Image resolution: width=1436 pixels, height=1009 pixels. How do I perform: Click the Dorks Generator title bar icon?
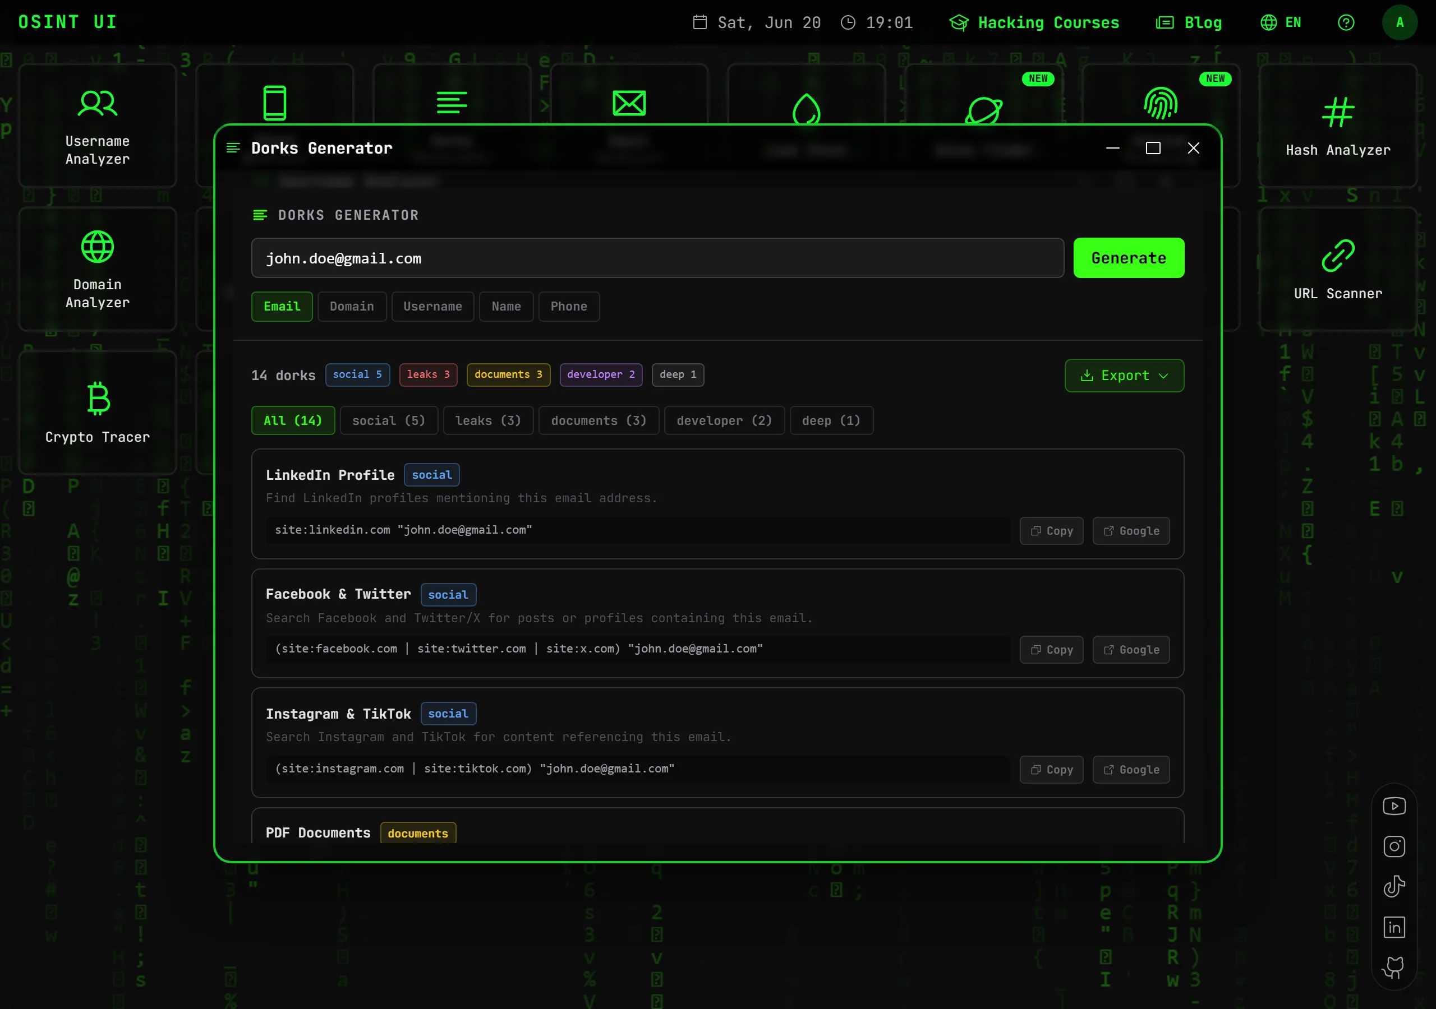click(233, 148)
